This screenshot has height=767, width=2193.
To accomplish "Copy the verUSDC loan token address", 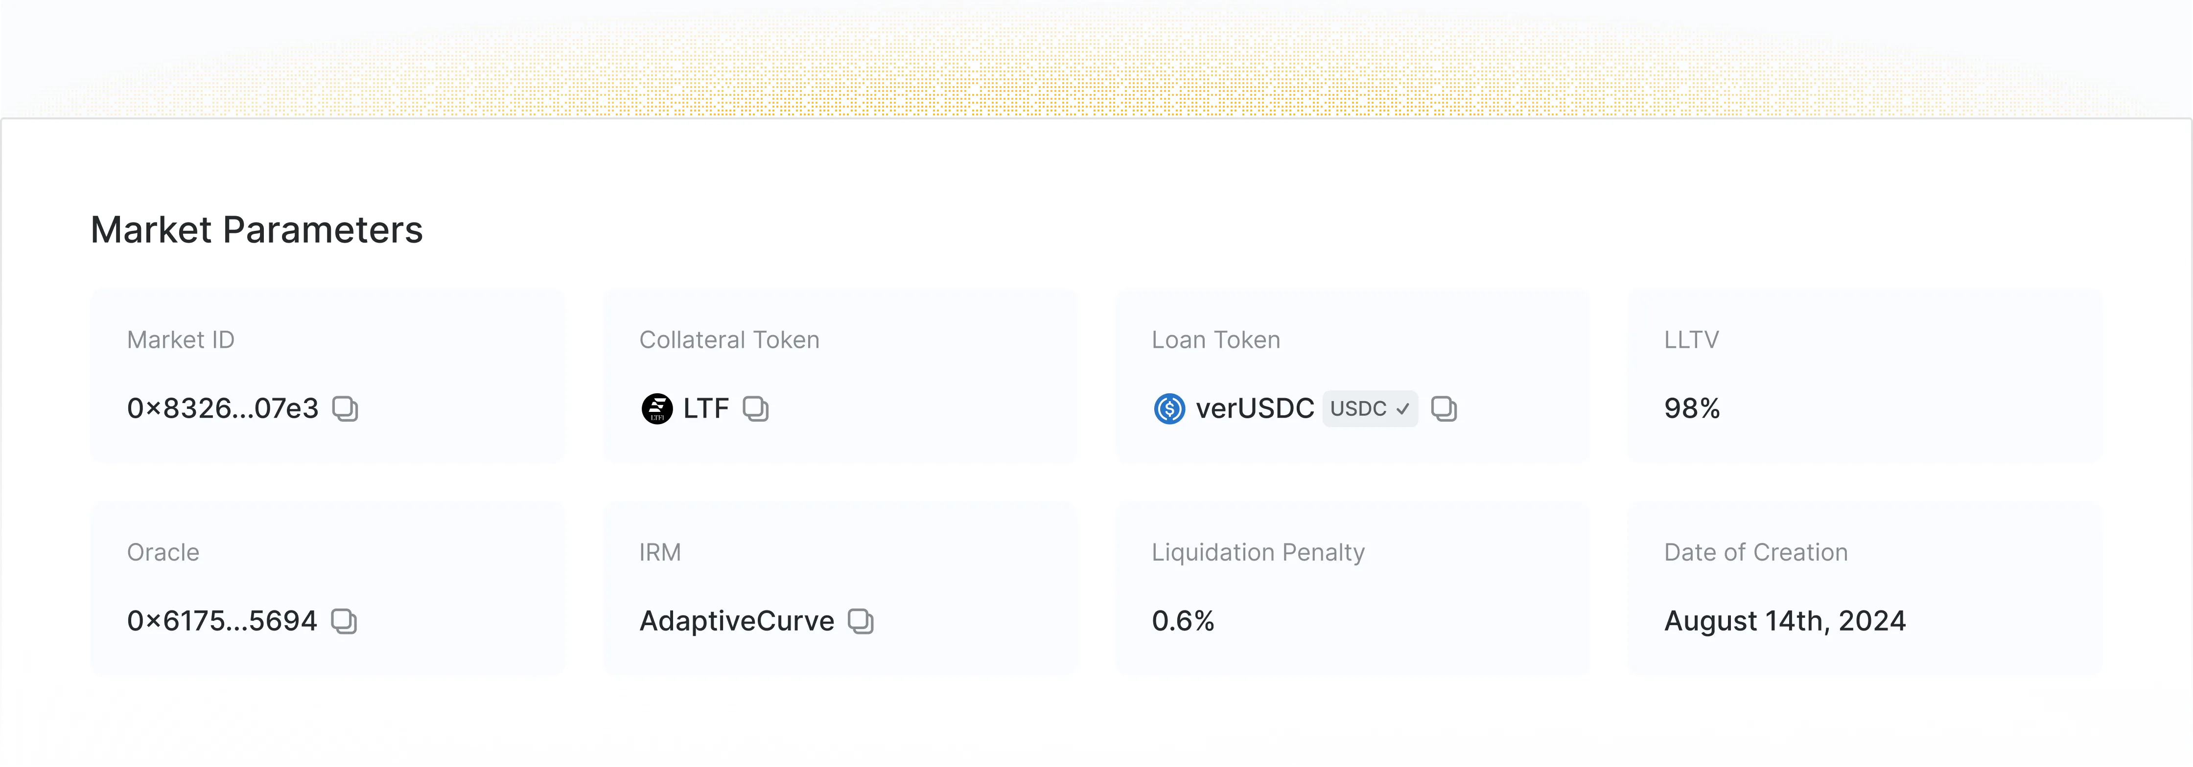I will (1444, 409).
